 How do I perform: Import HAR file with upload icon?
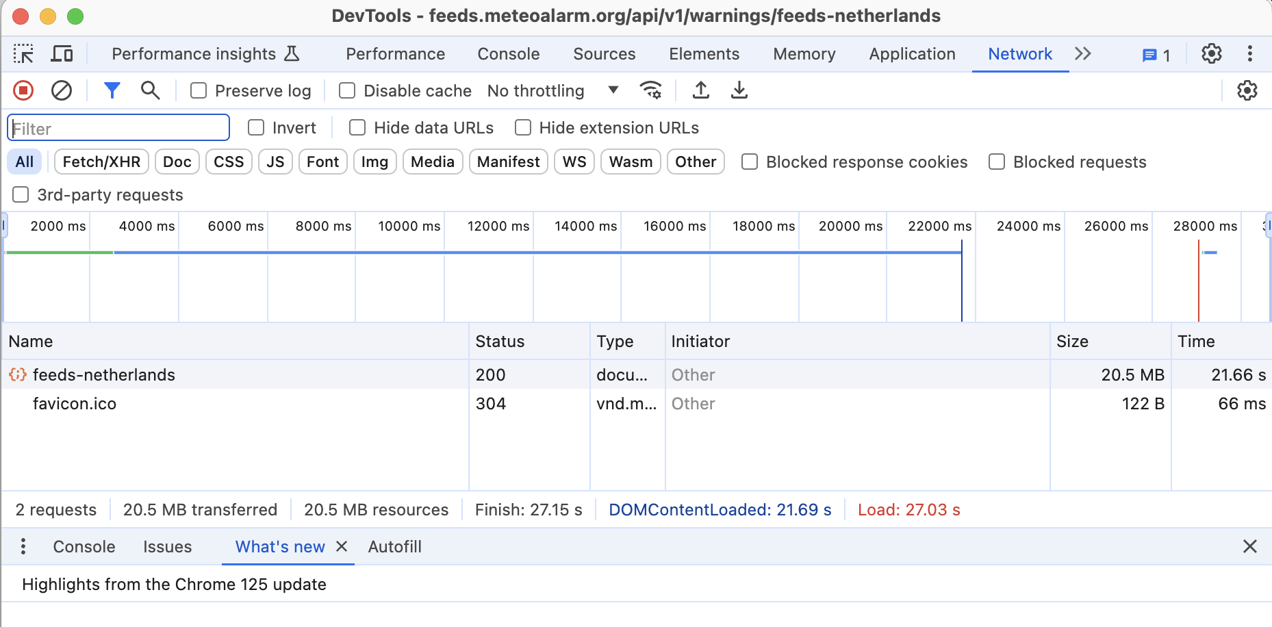[x=700, y=90]
